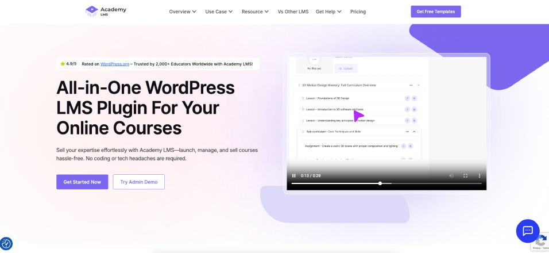Expand the Get Help dropdown

pyautogui.click(x=328, y=11)
